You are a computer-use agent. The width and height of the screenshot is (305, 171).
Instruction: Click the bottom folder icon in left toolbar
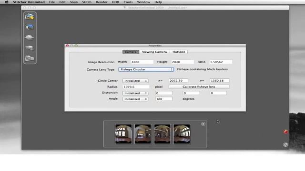(x=30, y=58)
